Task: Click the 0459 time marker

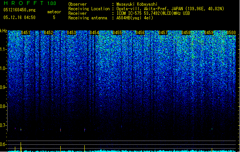Action: point(209,33)
